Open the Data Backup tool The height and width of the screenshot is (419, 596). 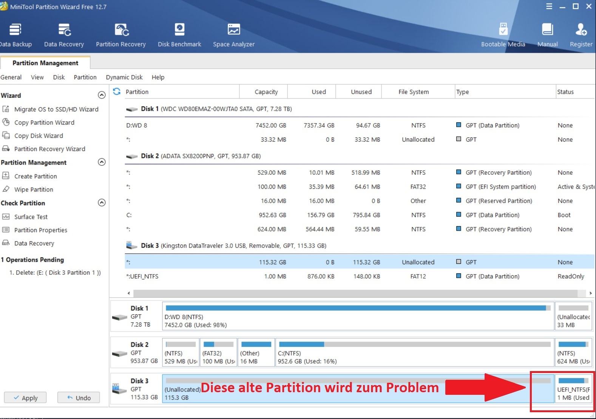pyautogui.click(x=15, y=35)
